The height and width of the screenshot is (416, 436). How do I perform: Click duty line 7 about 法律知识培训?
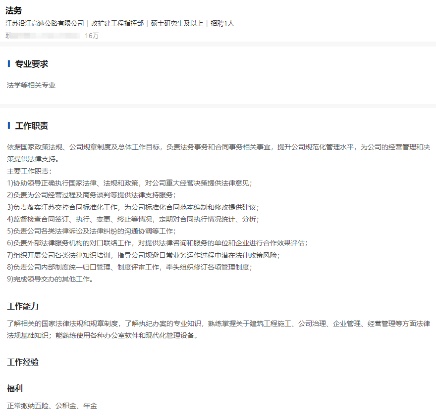(144, 255)
